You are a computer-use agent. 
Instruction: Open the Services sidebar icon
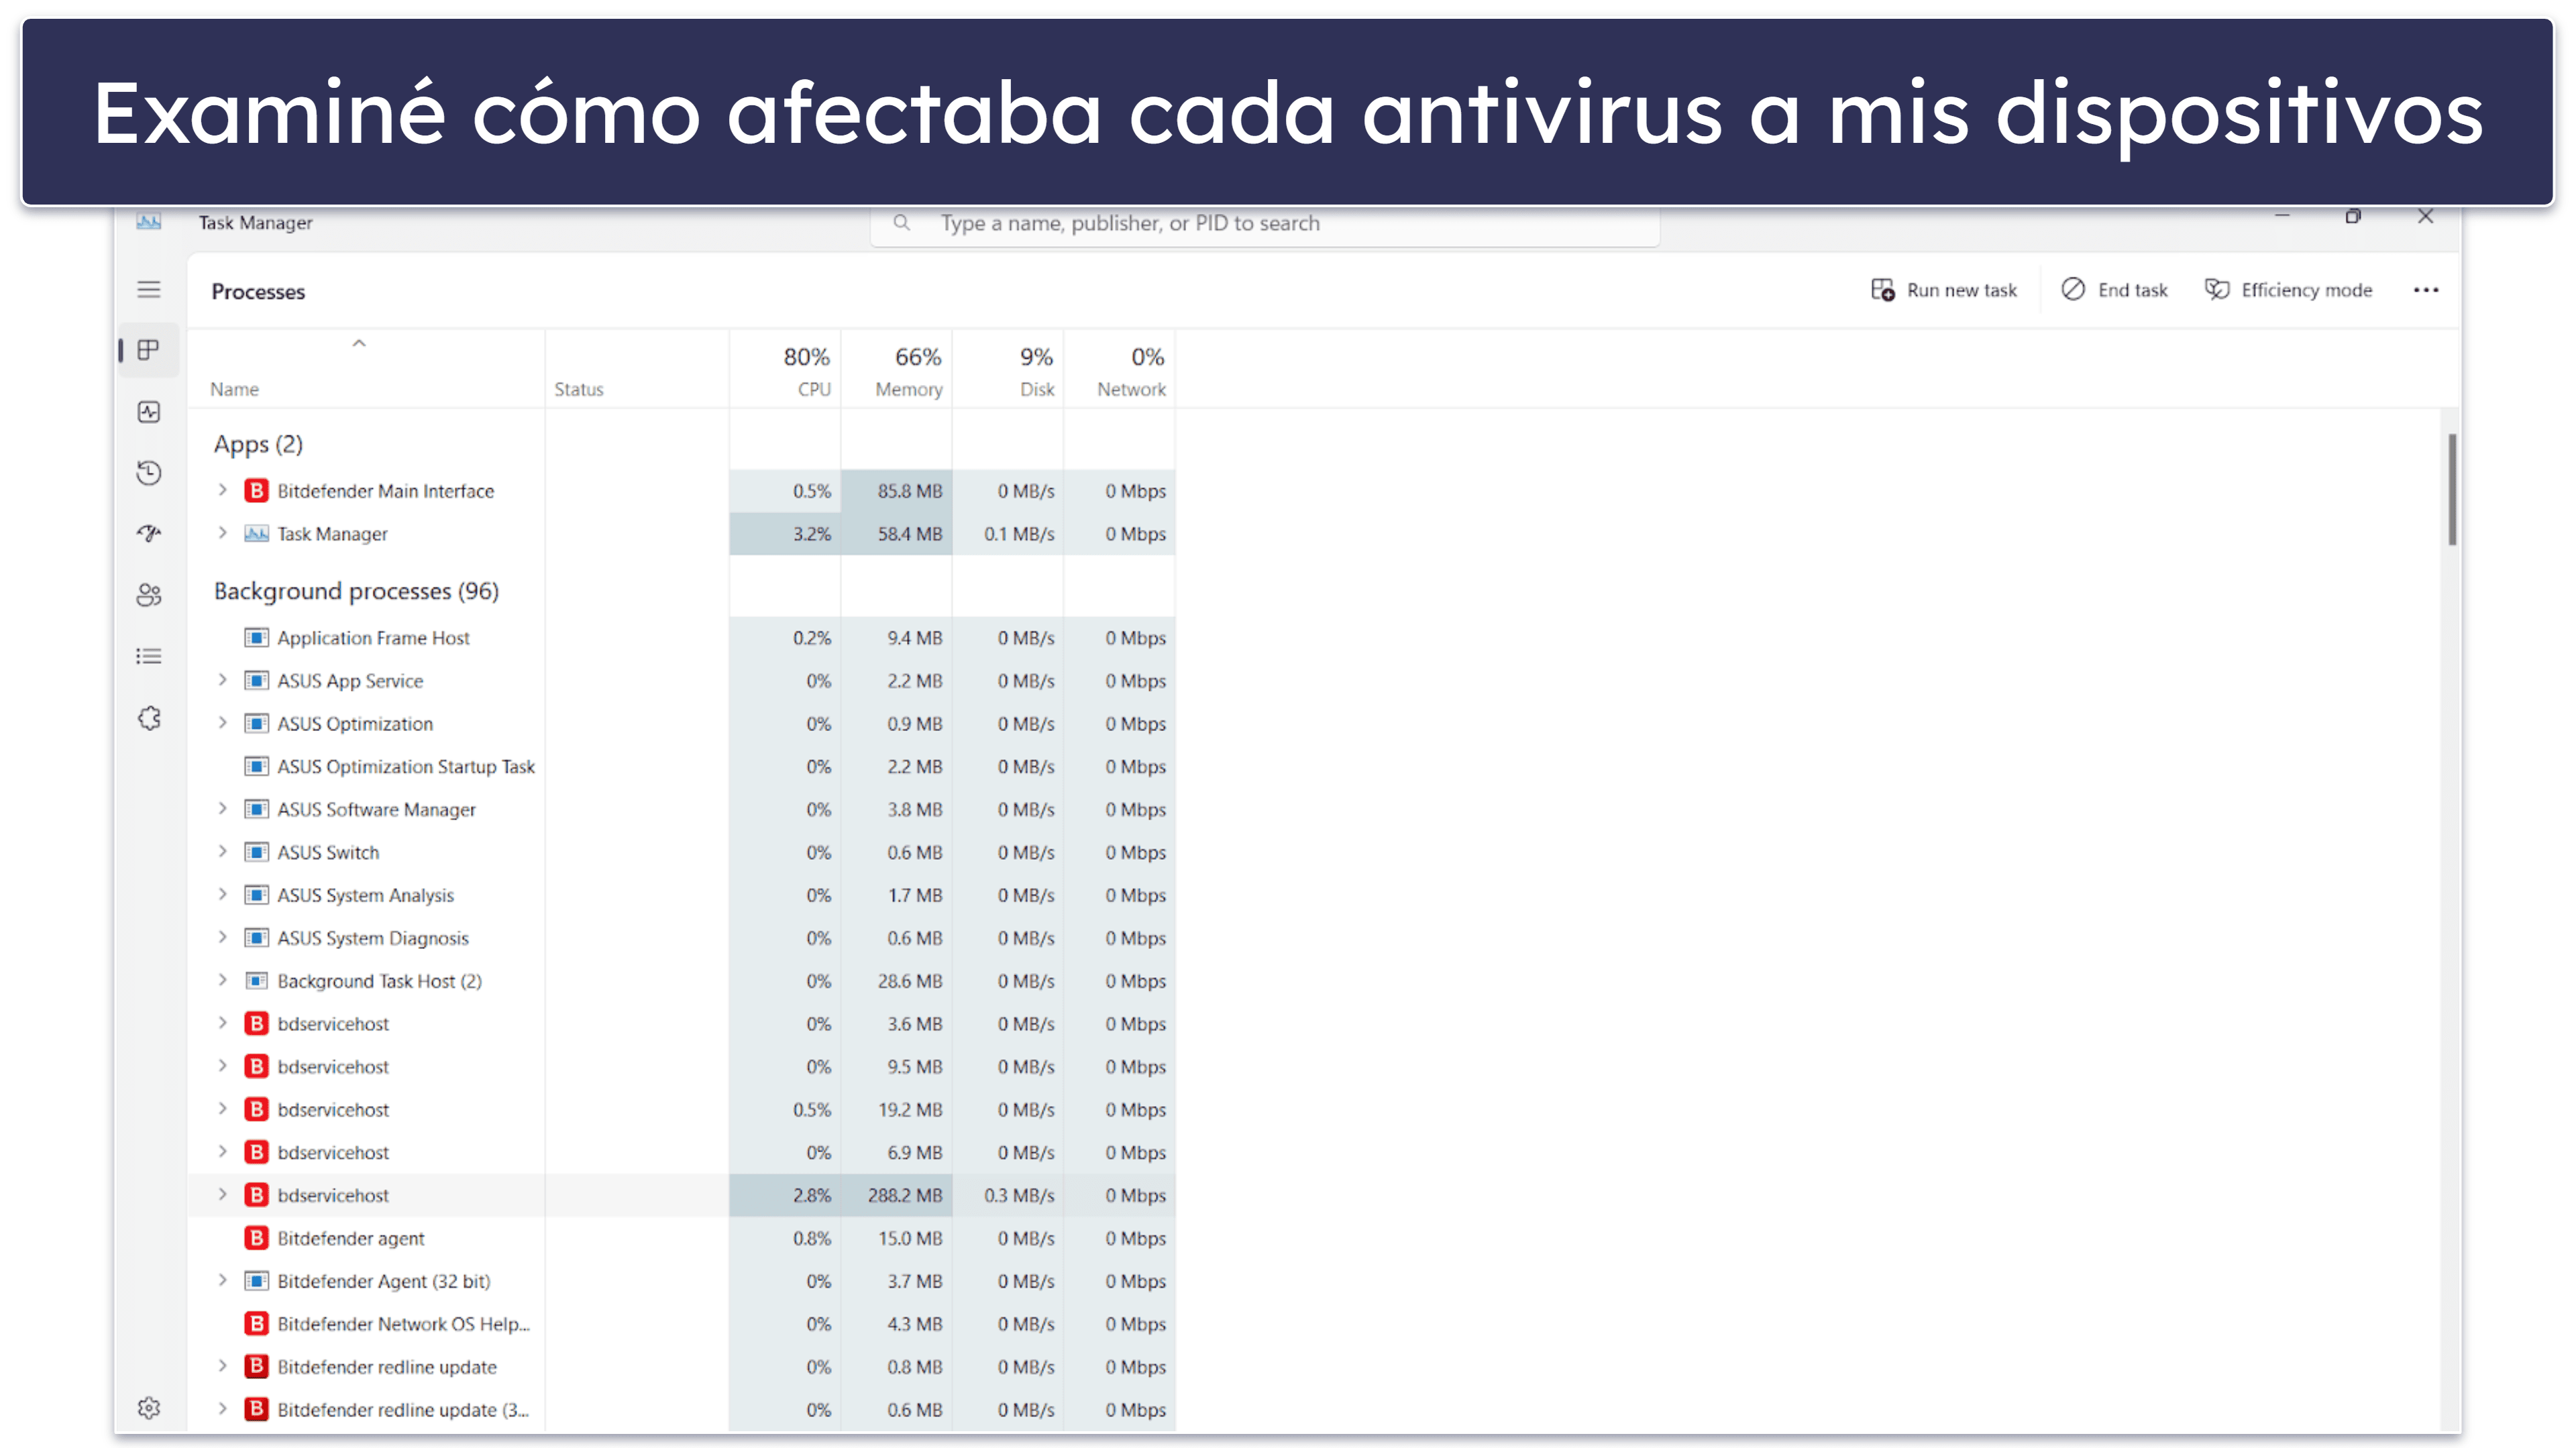tap(149, 718)
